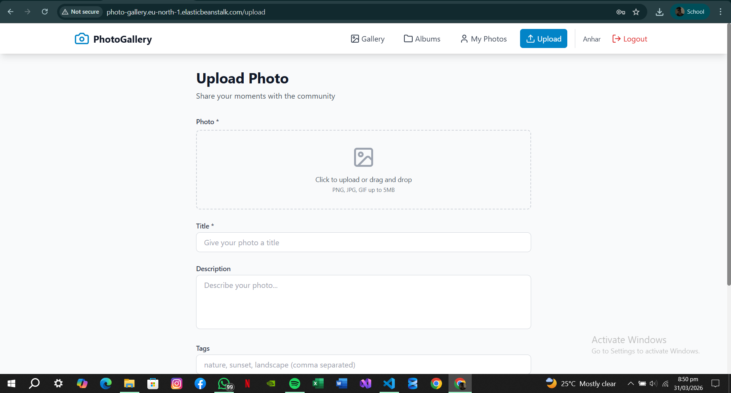
Task: Click the page's vertical scrollbar
Action: 729,152
